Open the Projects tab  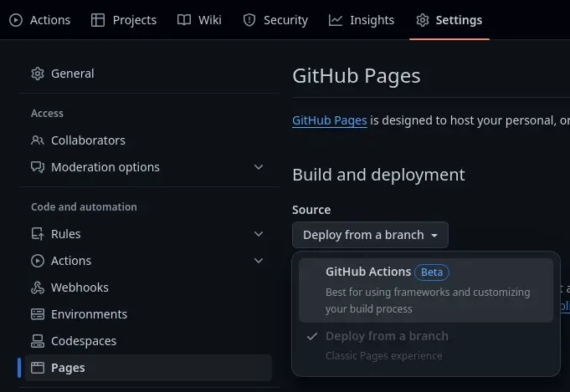124,20
